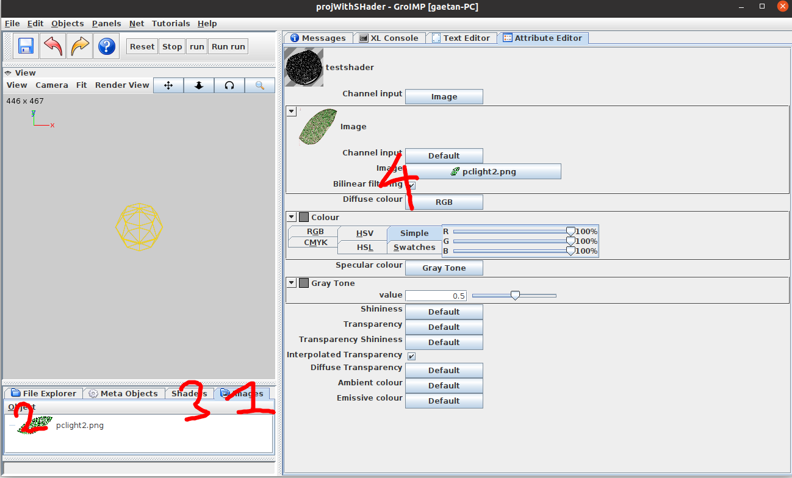Collapse the Colour section disclosure arrow
The width and height of the screenshot is (792, 478).
(x=292, y=217)
